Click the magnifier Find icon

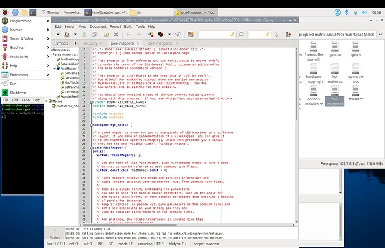pyautogui.click(x=241, y=35)
